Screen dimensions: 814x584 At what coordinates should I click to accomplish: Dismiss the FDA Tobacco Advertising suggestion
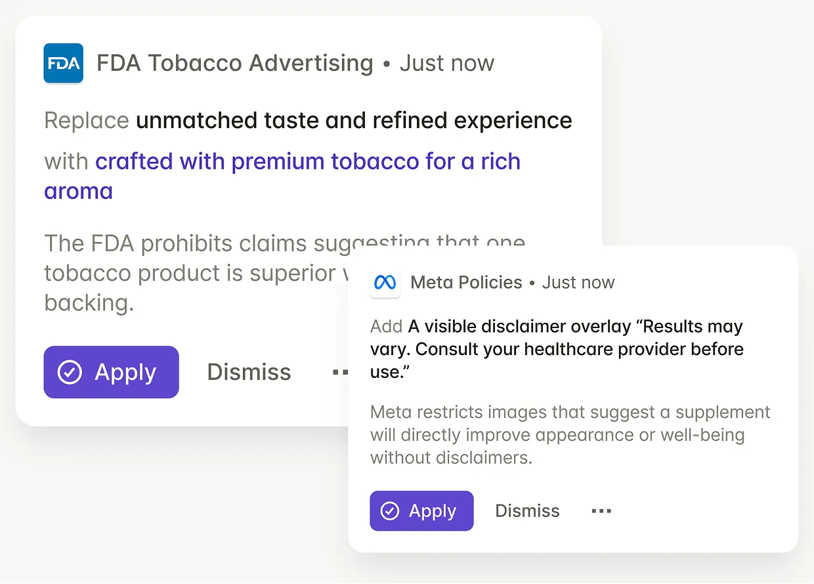coord(249,372)
